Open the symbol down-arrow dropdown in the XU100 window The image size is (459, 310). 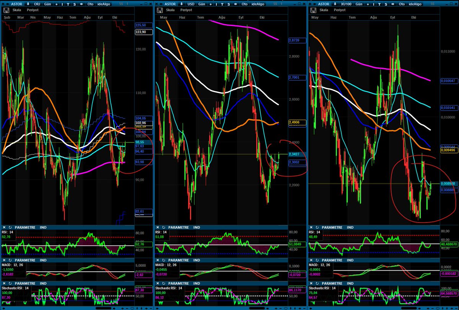[335, 4]
